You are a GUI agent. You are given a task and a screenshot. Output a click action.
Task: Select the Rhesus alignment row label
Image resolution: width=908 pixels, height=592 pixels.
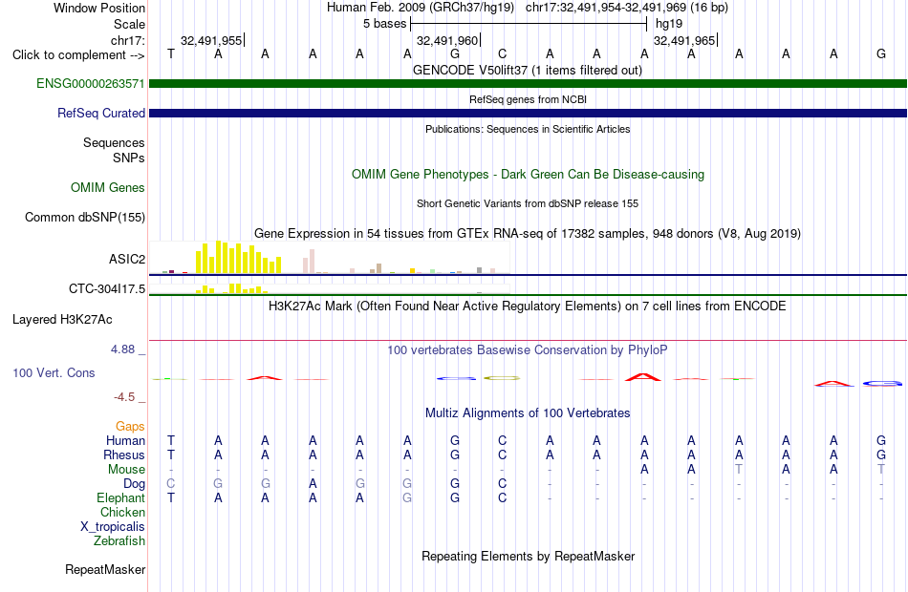pos(124,455)
